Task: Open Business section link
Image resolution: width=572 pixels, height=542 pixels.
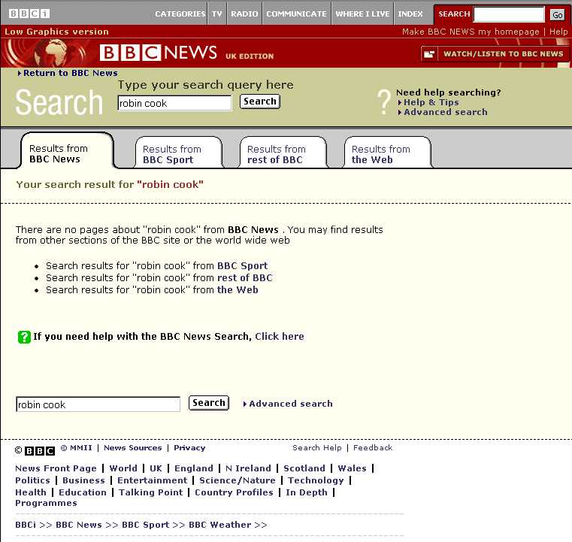Action: (83, 480)
